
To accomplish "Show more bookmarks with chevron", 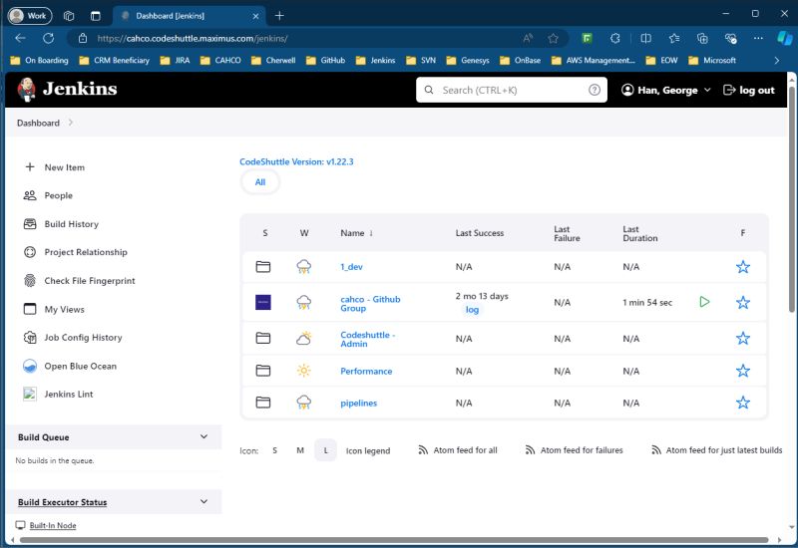I will point(777,61).
